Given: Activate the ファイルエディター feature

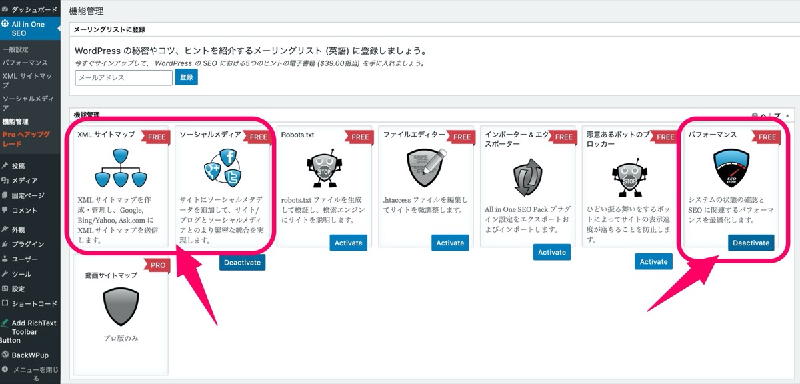Looking at the screenshot, I should [x=450, y=243].
